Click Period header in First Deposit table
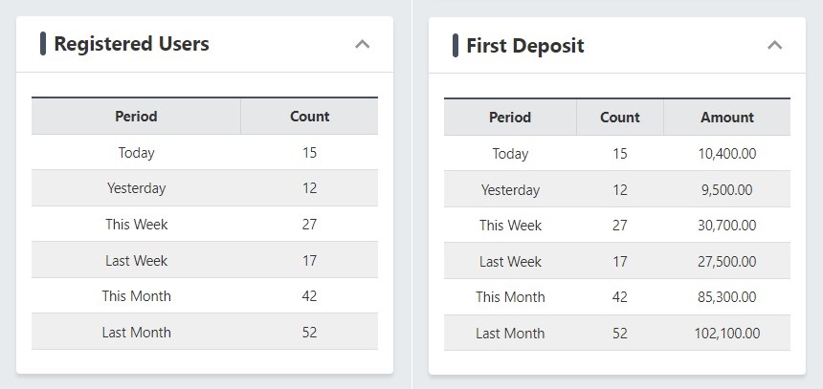The image size is (823, 389). point(510,118)
